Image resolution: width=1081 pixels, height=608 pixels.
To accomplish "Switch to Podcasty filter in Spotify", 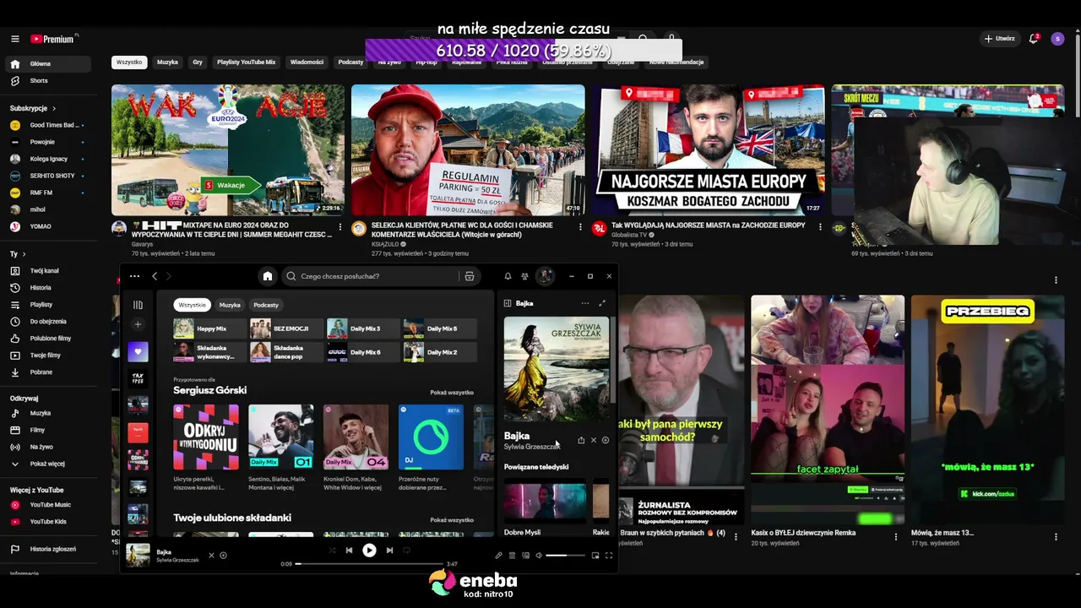I will tap(266, 305).
